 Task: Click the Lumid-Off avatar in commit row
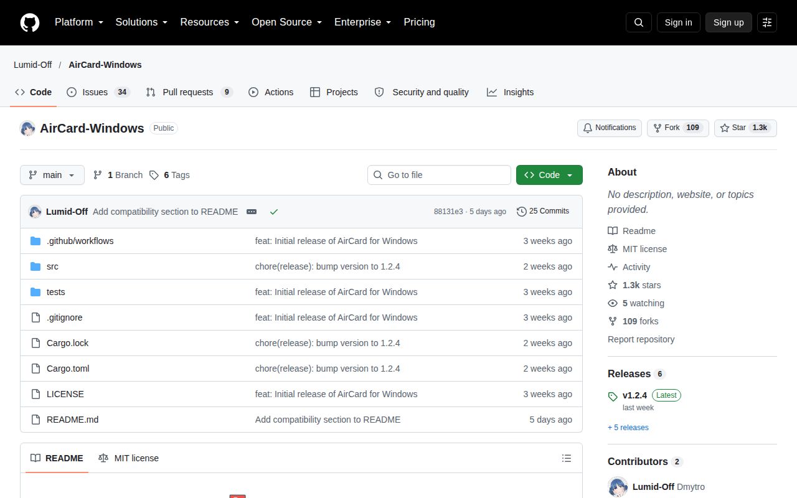(x=35, y=212)
